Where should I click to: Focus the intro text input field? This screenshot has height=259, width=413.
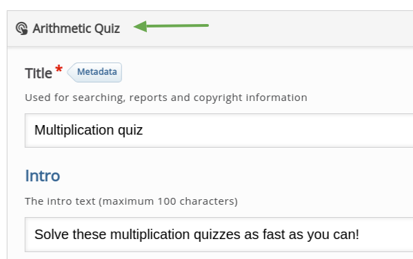tap(219, 234)
